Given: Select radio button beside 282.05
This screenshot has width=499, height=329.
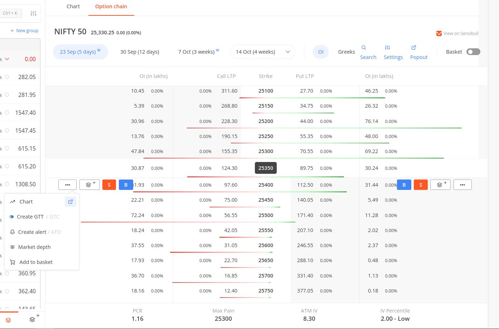Looking at the screenshot, I should 7,77.
